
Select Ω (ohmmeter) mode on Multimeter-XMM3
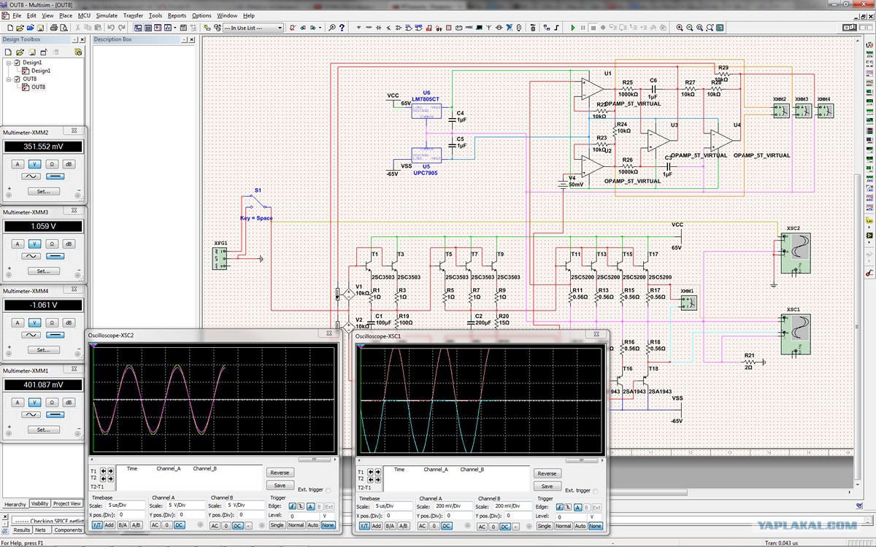pyautogui.click(x=52, y=244)
